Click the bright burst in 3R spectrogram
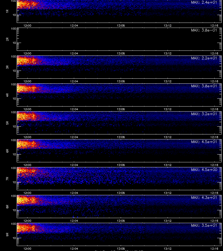 coord(27,61)
